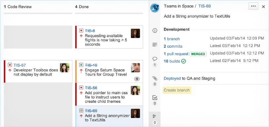Open issue TIS-56 key link

(x=91, y=88)
